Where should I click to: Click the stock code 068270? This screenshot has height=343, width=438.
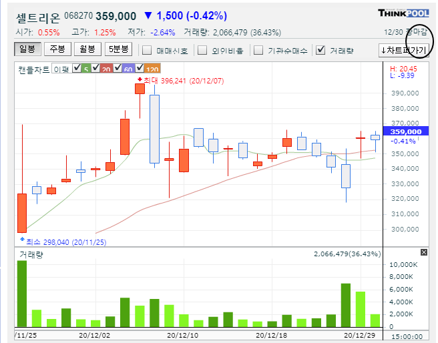[x=78, y=15]
